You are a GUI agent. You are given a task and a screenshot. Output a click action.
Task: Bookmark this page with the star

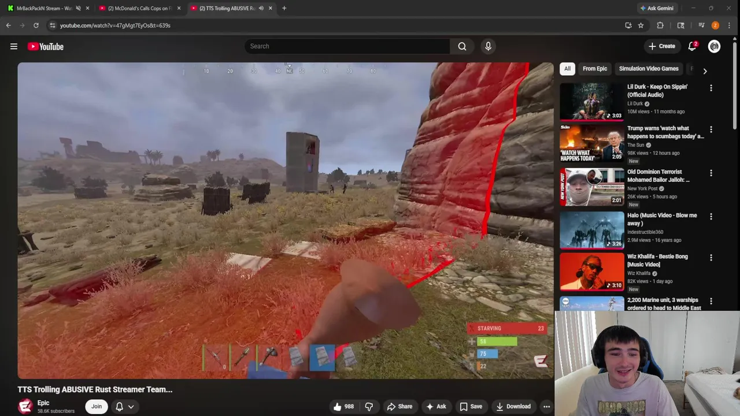coord(641,25)
